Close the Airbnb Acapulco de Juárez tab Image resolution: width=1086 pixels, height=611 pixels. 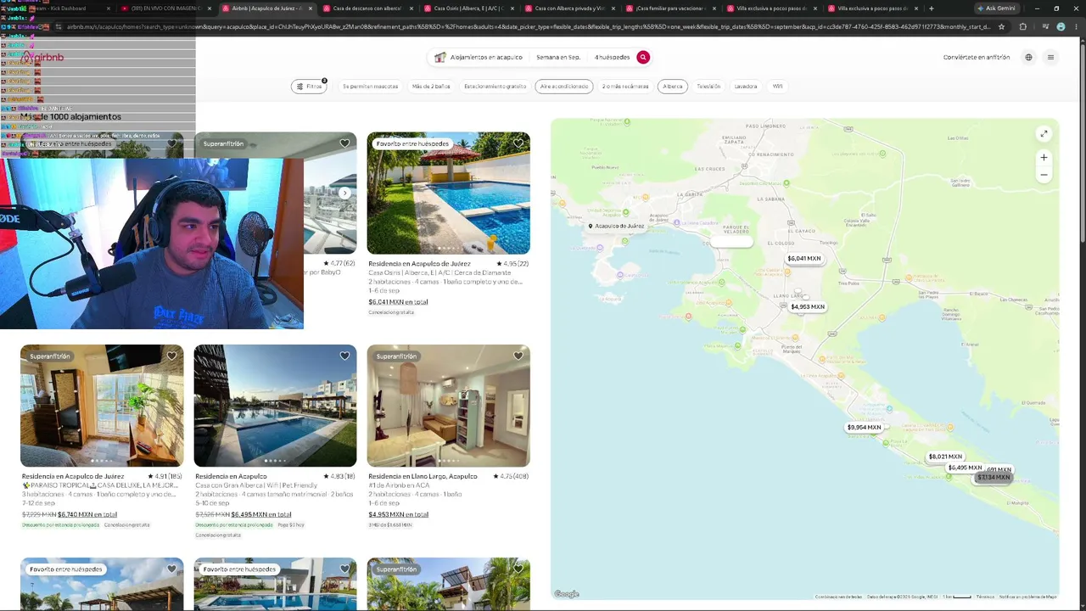311,8
